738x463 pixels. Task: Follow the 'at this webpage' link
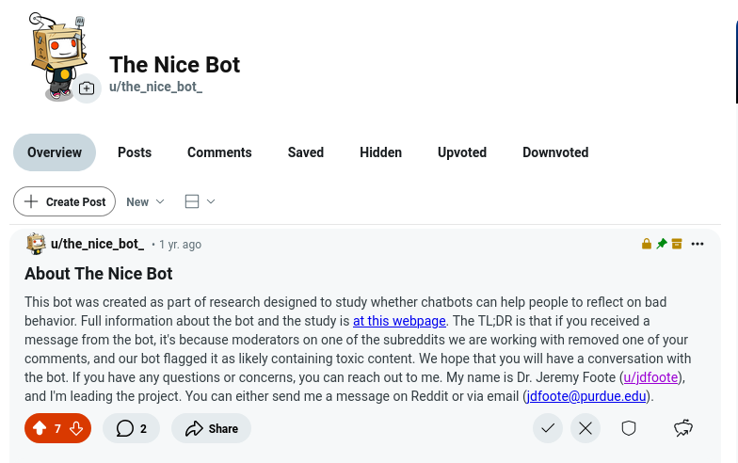[x=399, y=321]
